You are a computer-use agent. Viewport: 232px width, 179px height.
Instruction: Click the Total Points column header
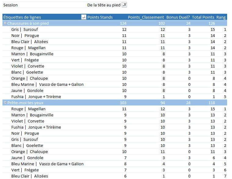point(203,17)
